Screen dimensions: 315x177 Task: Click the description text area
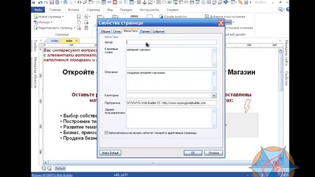coord(171,81)
